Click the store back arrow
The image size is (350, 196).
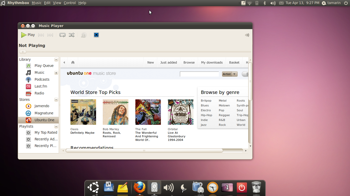pyautogui.click(x=64, y=63)
